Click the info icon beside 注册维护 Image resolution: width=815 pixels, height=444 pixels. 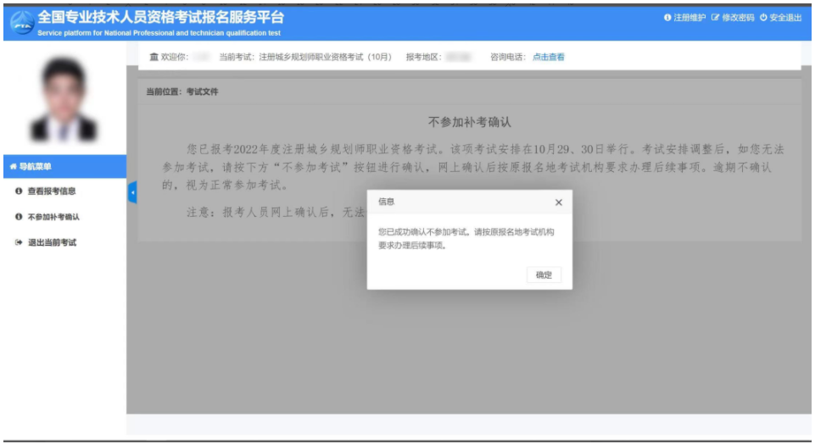tap(667, 18)
